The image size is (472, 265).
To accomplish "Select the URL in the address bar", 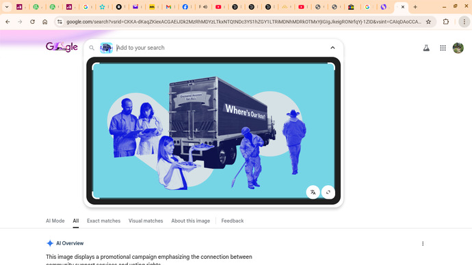I will pos(244,22).
